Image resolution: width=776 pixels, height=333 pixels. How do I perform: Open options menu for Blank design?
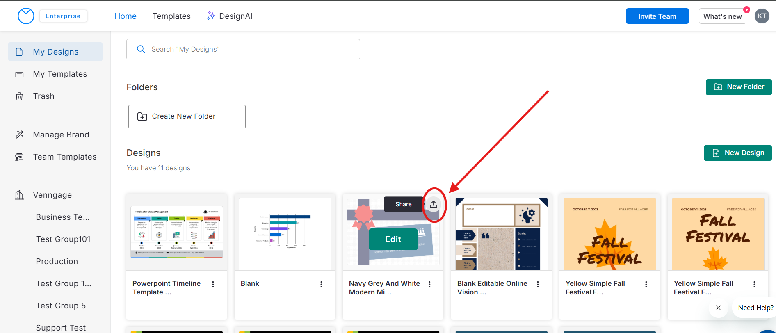click(321, 284)
